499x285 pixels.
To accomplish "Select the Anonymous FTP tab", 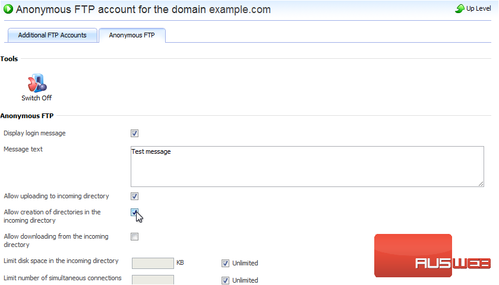I will click(131, 35).
